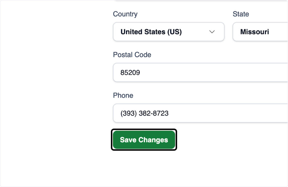Select the "United States (US)" text

coord(151,32)
